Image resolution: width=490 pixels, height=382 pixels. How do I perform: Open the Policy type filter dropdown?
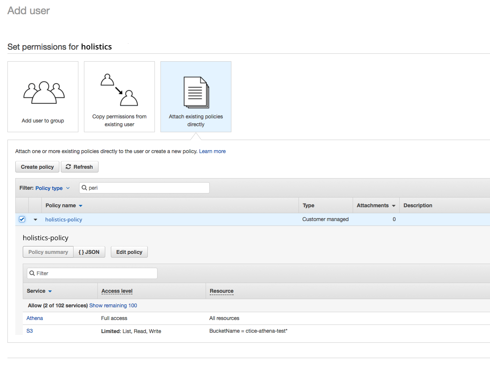tap(52, 188)
